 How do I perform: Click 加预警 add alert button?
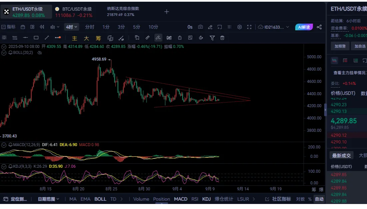pyautogui.click(x=340, y=46)
